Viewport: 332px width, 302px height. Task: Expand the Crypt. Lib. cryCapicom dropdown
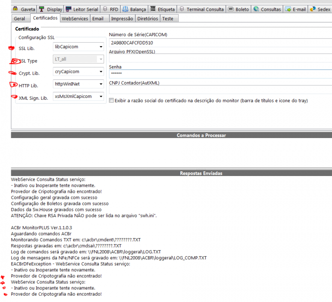coord(101,72)
